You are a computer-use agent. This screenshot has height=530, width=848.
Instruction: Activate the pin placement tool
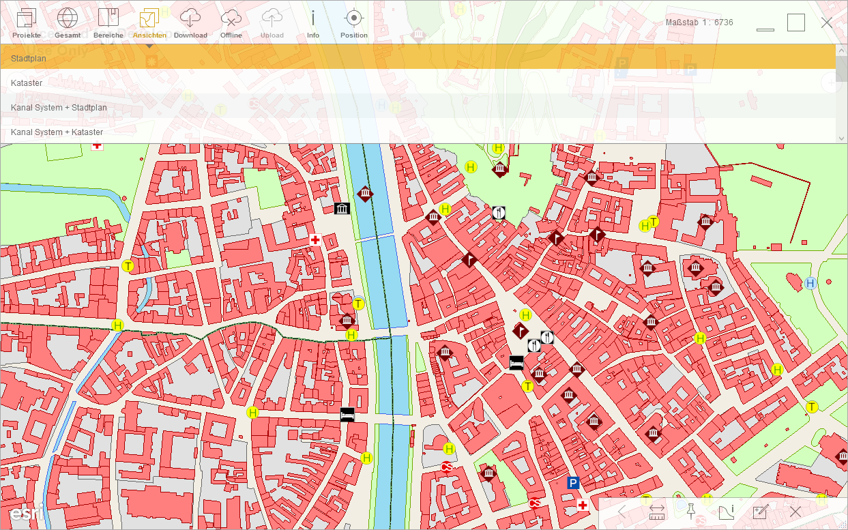pos(692,511)
